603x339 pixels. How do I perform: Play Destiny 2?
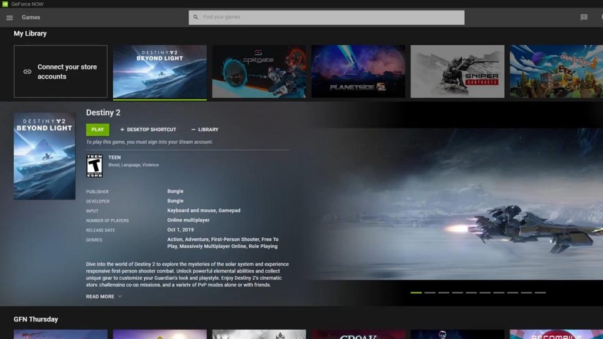[x=98, y=129]
